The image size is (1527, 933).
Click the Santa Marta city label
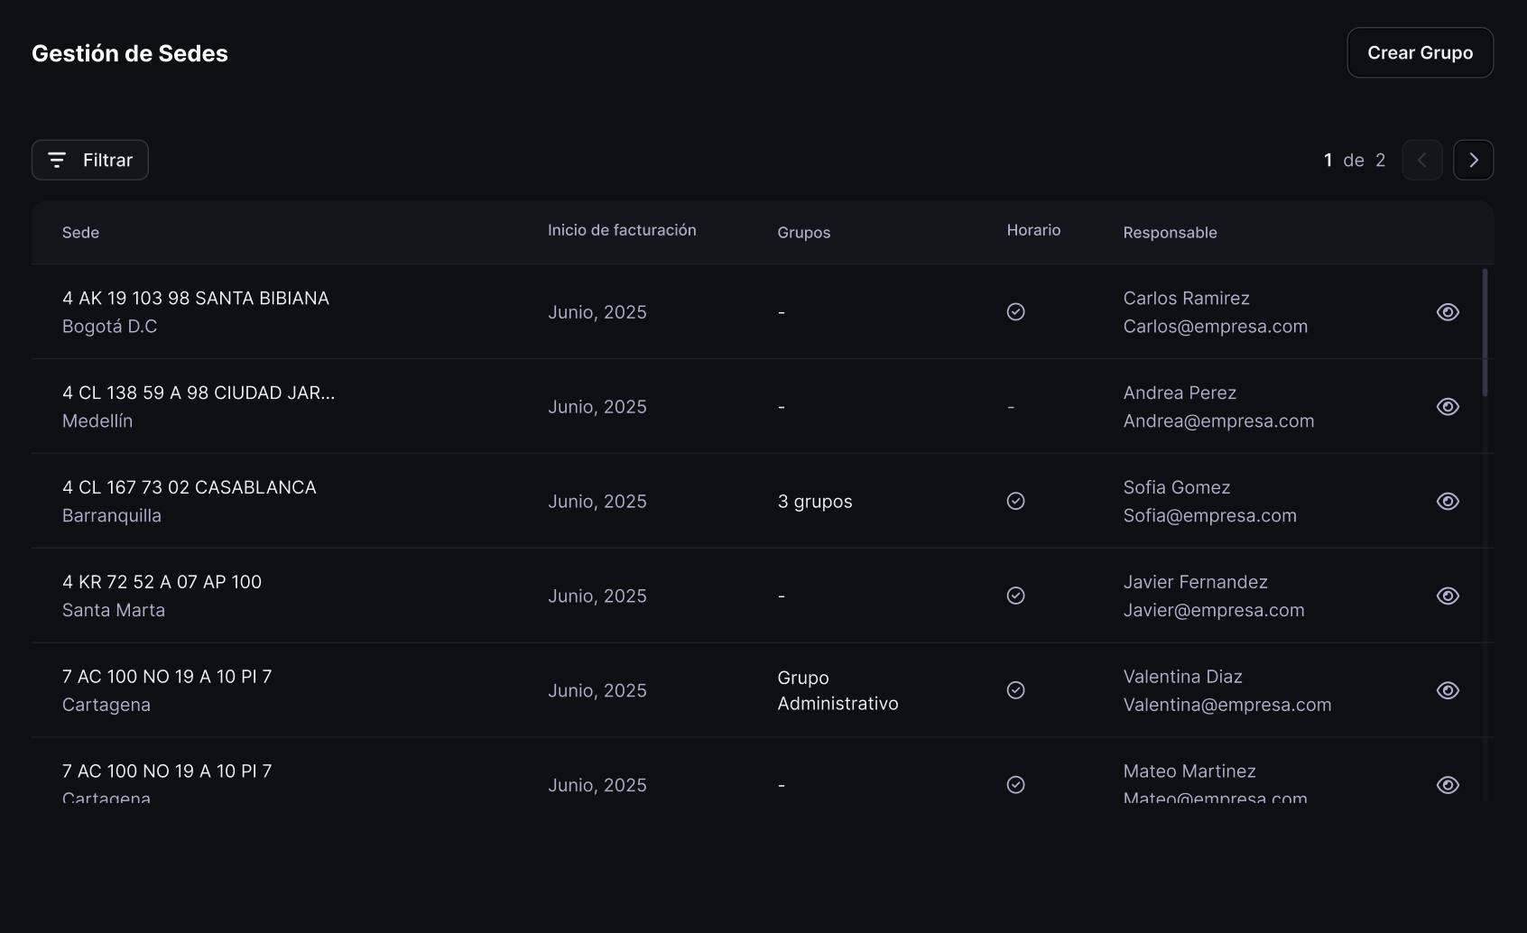[114, 611]
